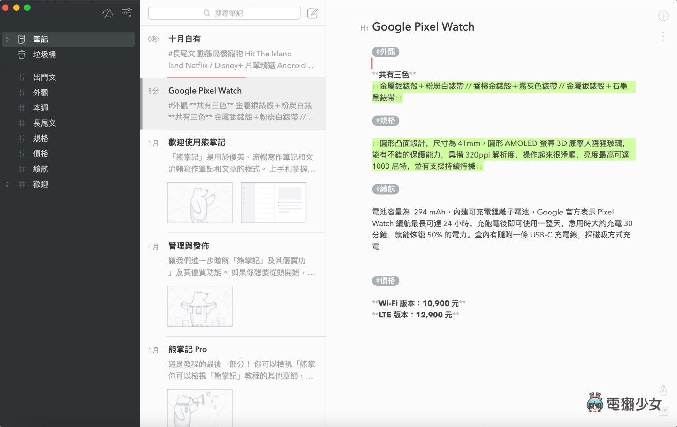
Task: Open the note info icon
Action: coord(663,16)
